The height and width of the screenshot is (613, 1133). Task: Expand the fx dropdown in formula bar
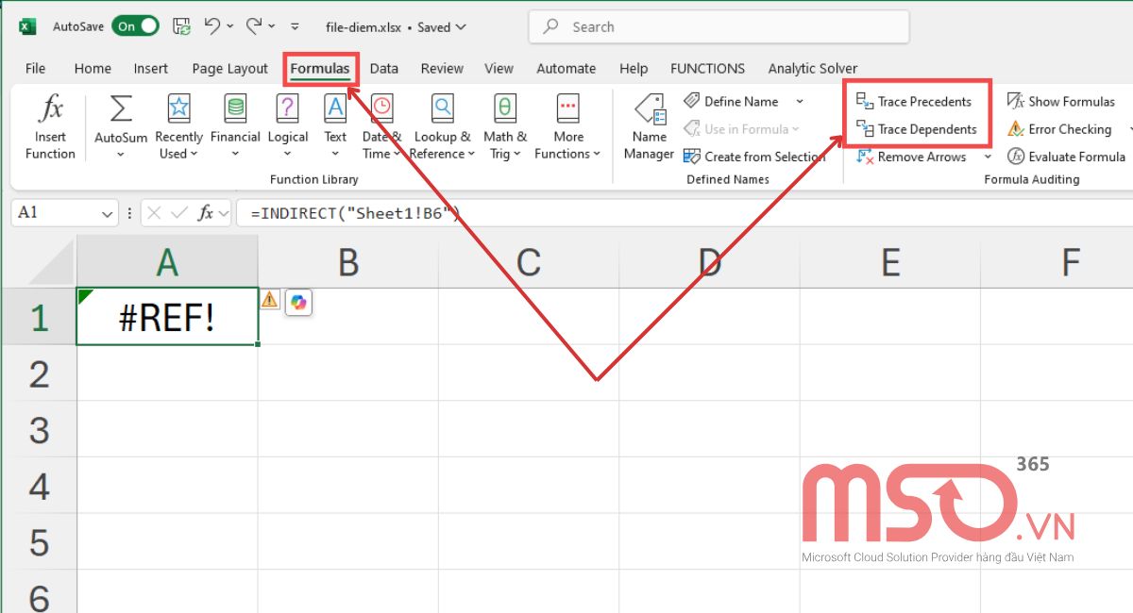tap(224, 214)
